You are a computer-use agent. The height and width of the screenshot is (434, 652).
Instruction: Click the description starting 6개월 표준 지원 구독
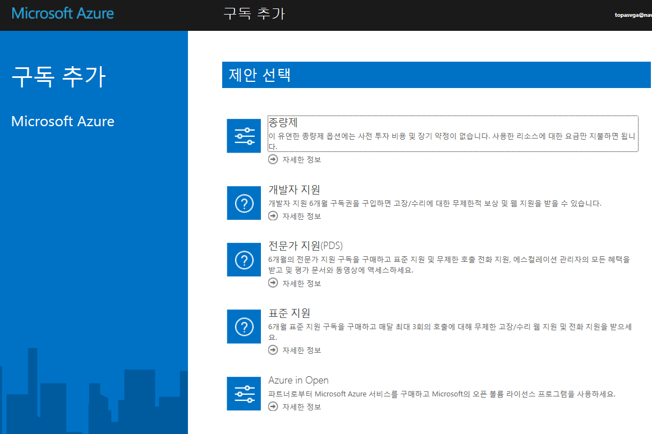point(450,332)
